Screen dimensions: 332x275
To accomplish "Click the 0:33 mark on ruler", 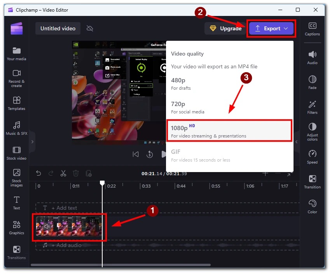I will 146,186.
